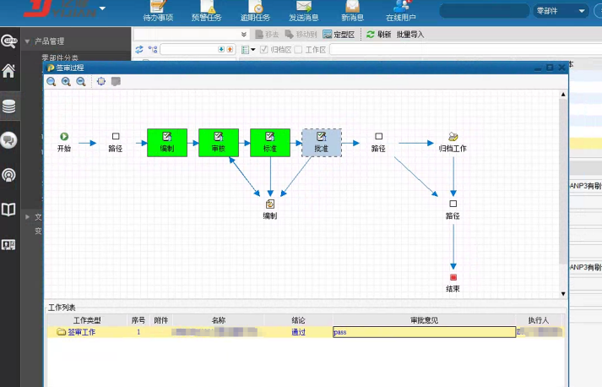The width and height of the screenshot is (602, 387).
Task: Click the 通过 conclusion cell
Action: 298,332
